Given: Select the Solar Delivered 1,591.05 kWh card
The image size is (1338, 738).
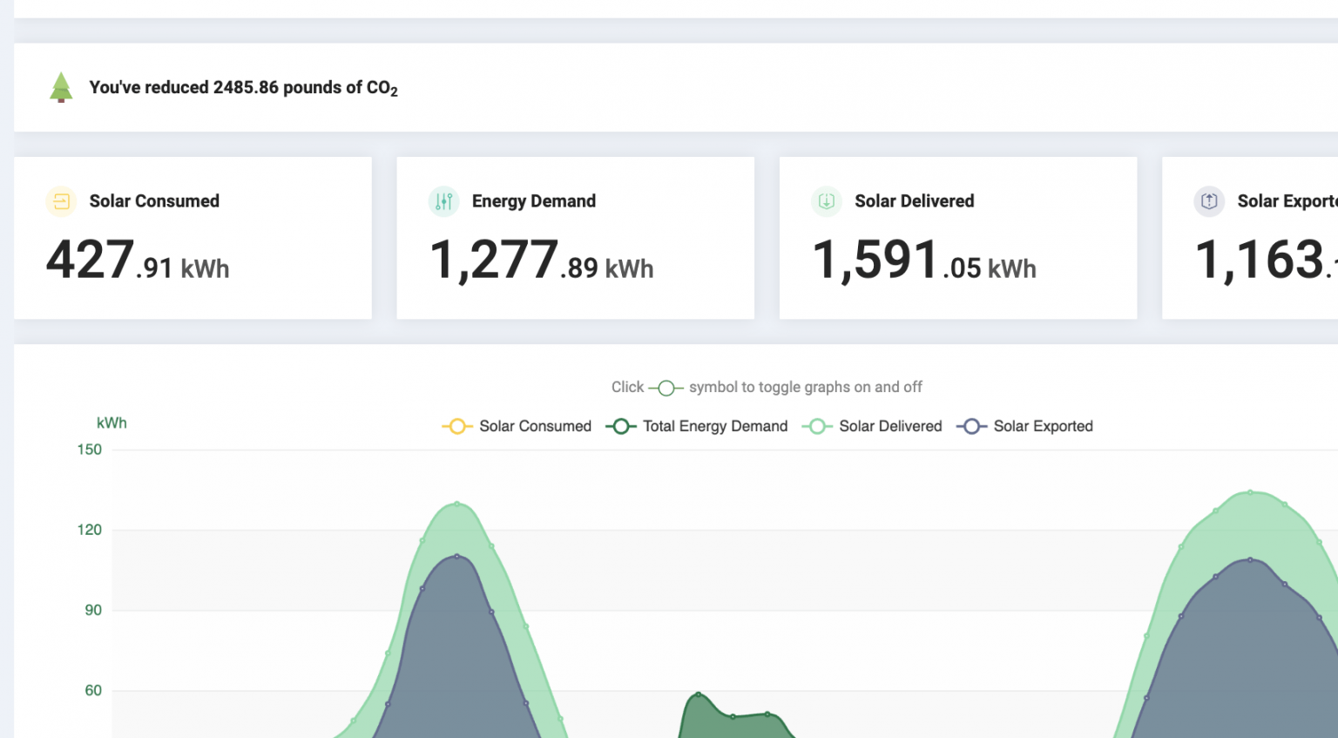Looking at the screenshot, I should pyautogui.click(x=958, y=238).
